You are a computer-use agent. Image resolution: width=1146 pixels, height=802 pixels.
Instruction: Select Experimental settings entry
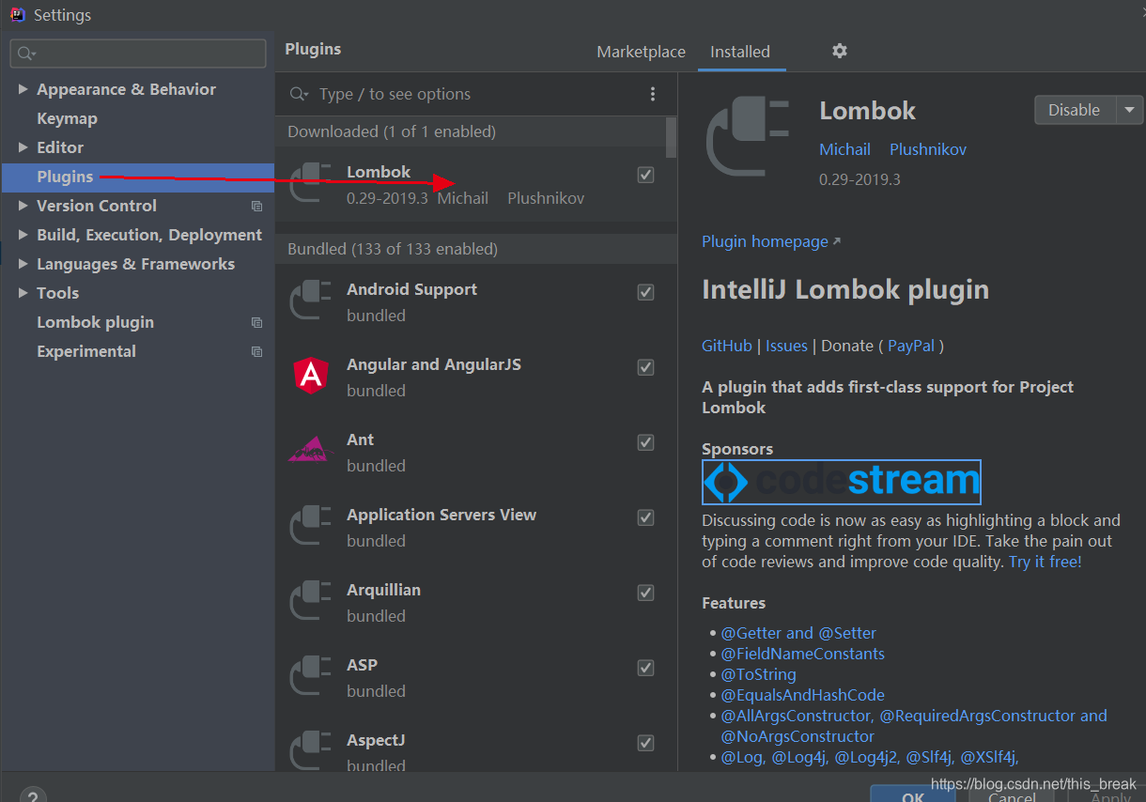tap(86, 351)
